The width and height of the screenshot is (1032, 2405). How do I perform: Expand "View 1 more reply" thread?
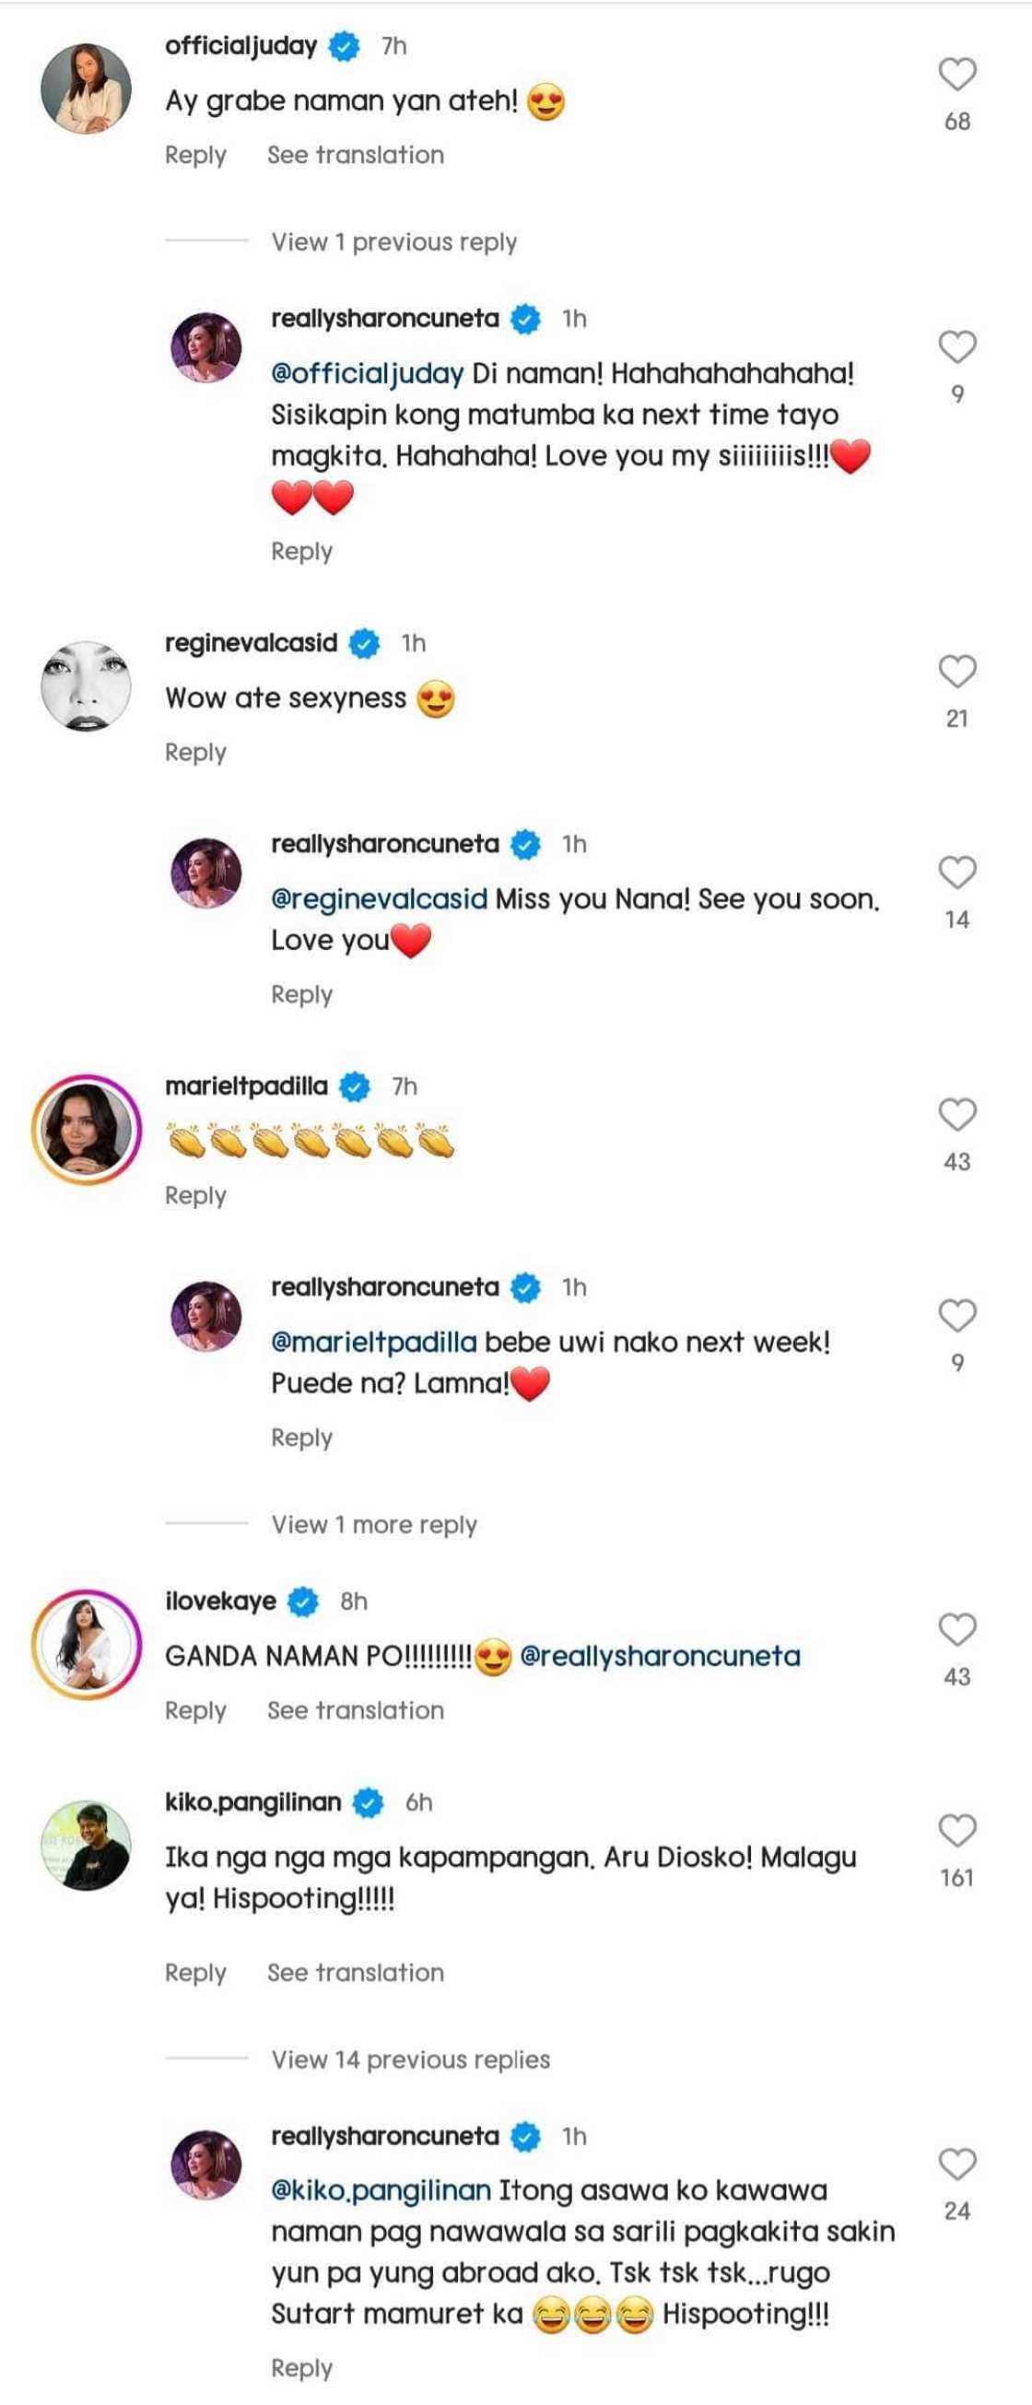point(373,1525)
